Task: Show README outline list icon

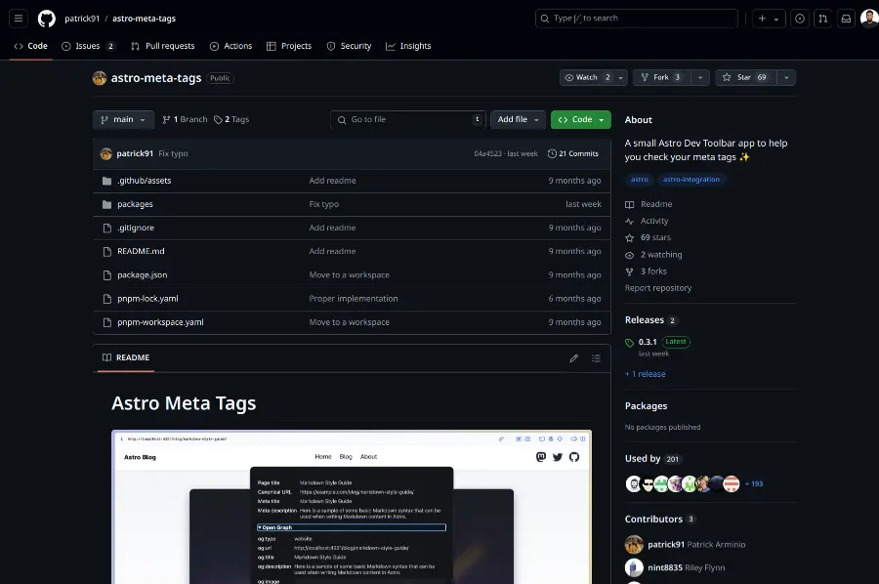Action: [x=597, y=358]
